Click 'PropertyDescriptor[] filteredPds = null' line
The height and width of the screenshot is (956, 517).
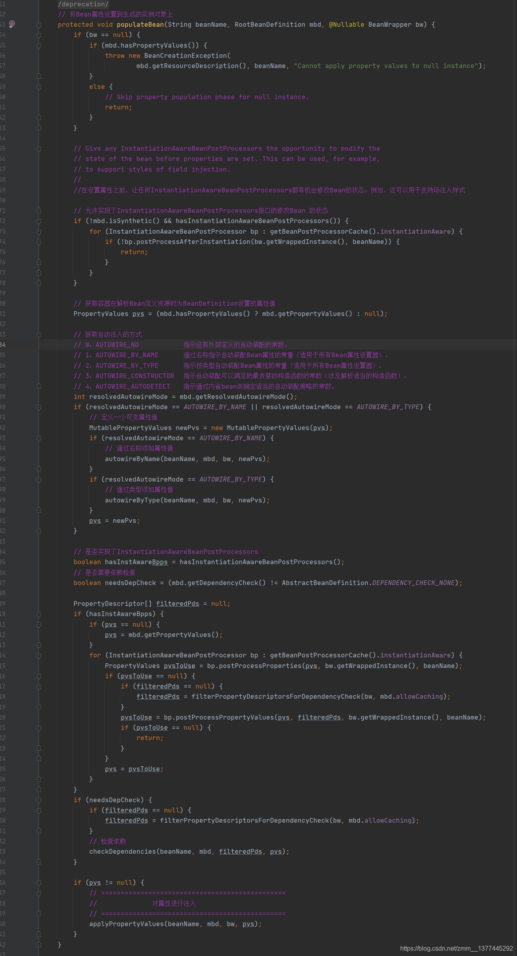(x=152, y=603)
